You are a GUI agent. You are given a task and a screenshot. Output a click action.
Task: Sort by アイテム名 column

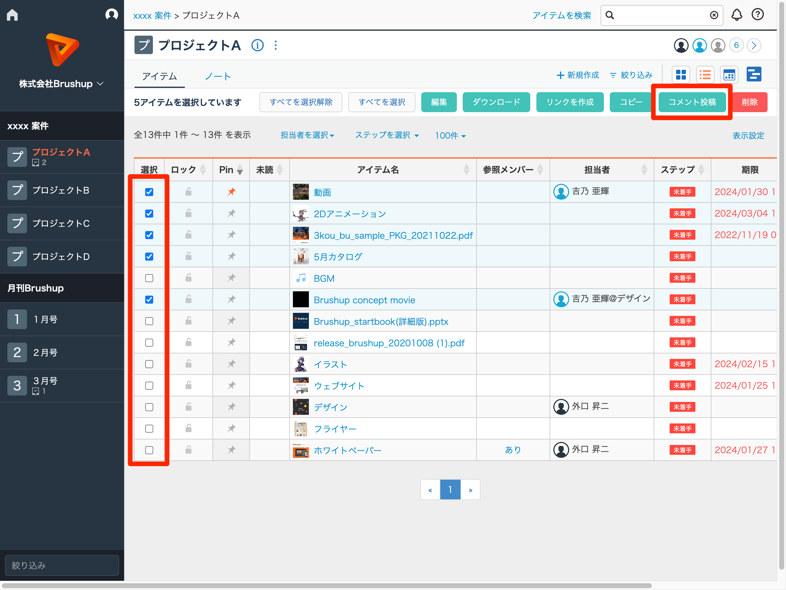coord(467,170)
